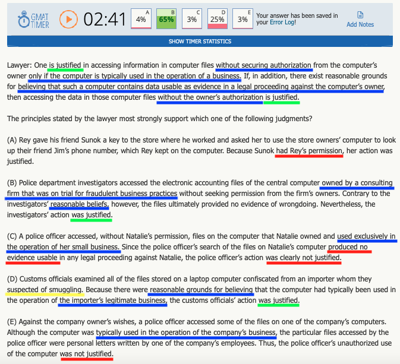Select answer choice D box showing 25%
Image resolution: width=400 pixels, height=364 pixels.
tap(217, 19)
